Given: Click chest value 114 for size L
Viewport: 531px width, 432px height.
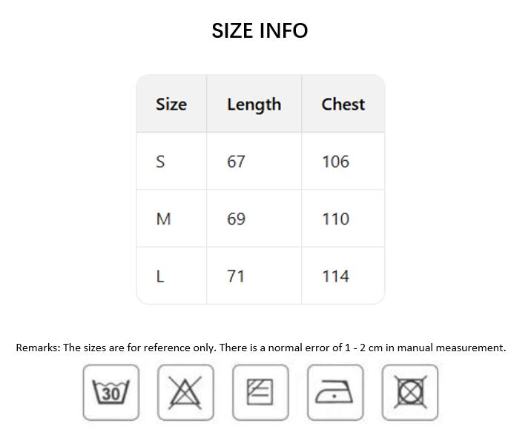Looking at the screenshot, I should [335, 276].
